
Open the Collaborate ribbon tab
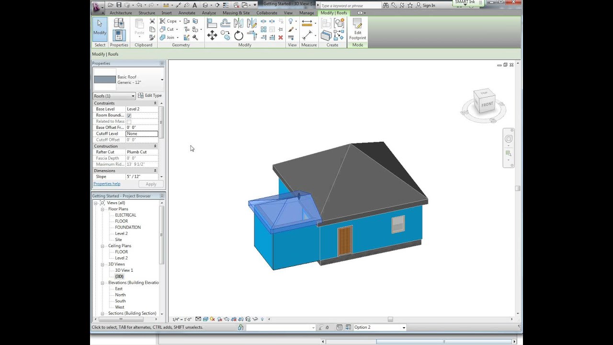[267, 13]
